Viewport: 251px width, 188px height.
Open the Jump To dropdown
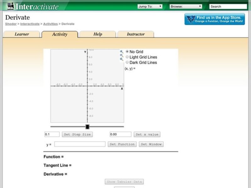151,6
